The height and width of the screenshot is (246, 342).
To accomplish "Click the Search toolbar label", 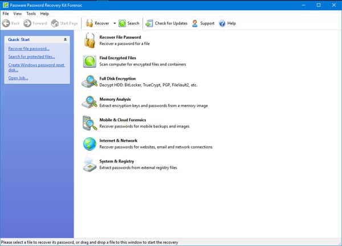I will click(x=133, y=23).
